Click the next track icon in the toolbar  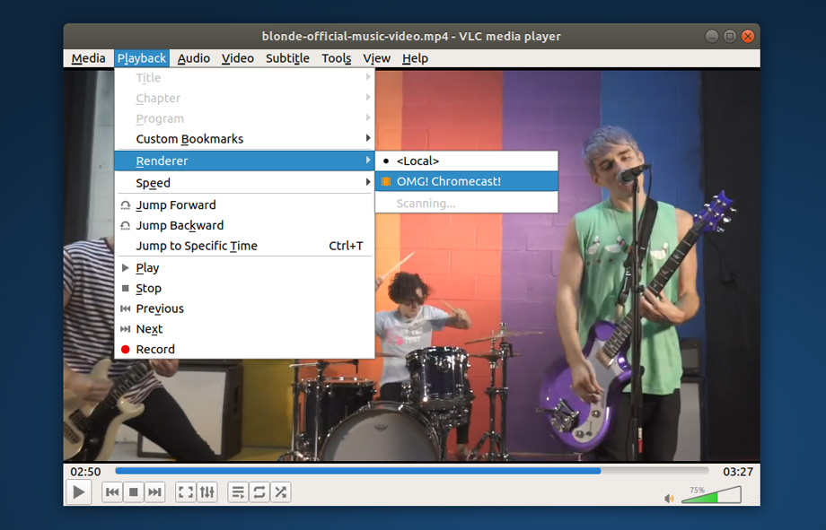154,492
